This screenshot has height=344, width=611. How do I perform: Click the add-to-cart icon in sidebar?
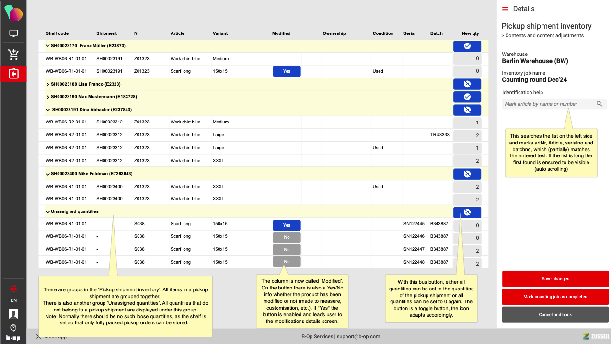coord(13,54)
